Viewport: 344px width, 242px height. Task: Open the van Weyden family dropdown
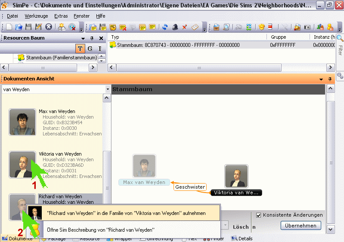point(107,89)
